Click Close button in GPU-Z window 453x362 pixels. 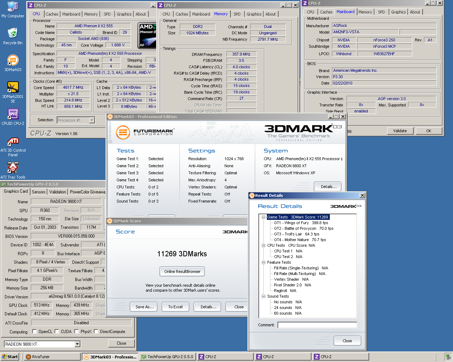tap(121, 343)
